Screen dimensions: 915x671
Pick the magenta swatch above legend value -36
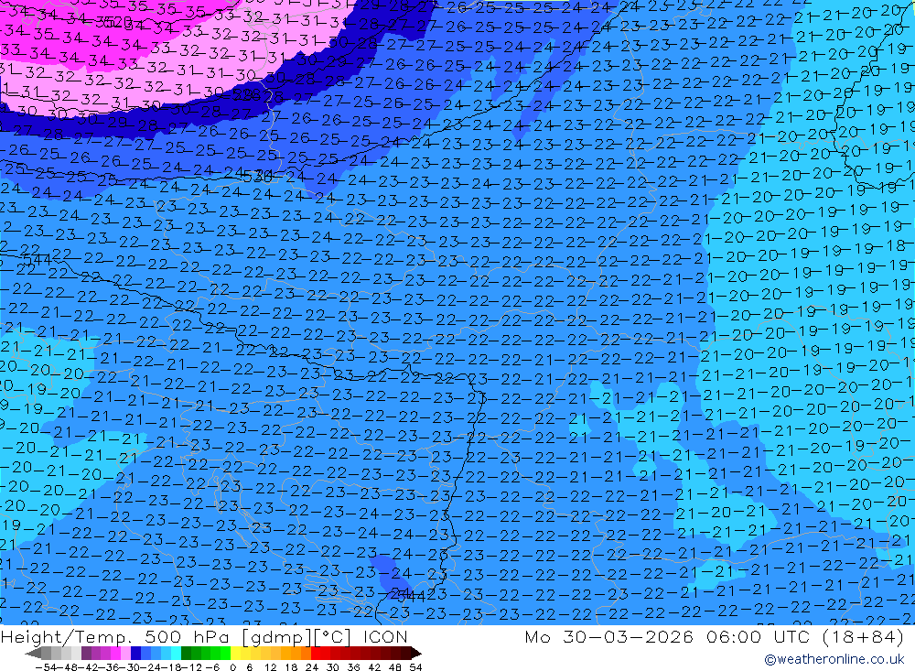pos(115,654)
